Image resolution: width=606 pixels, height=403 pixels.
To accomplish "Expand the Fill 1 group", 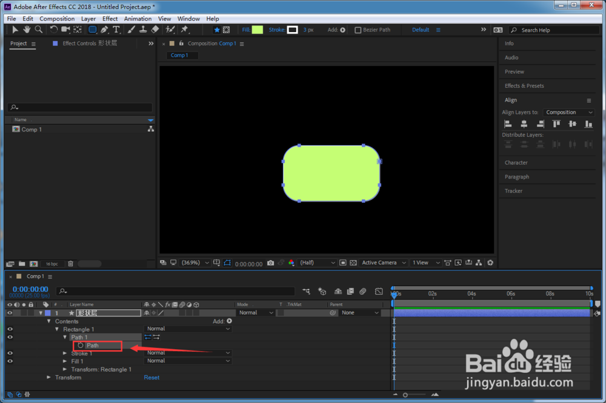I will click(x=65, y=361).
